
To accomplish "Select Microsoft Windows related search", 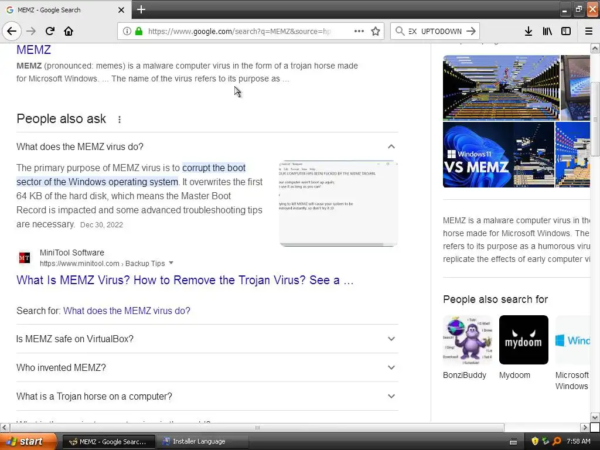I will tap(572, 353).
